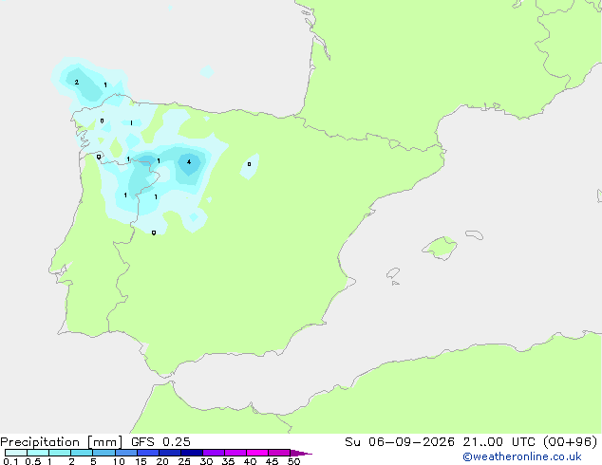Click the Precipitation [mm] title label
Image resolution: width=602 pixels, height=465 pixels.
[x=62, y=442]
